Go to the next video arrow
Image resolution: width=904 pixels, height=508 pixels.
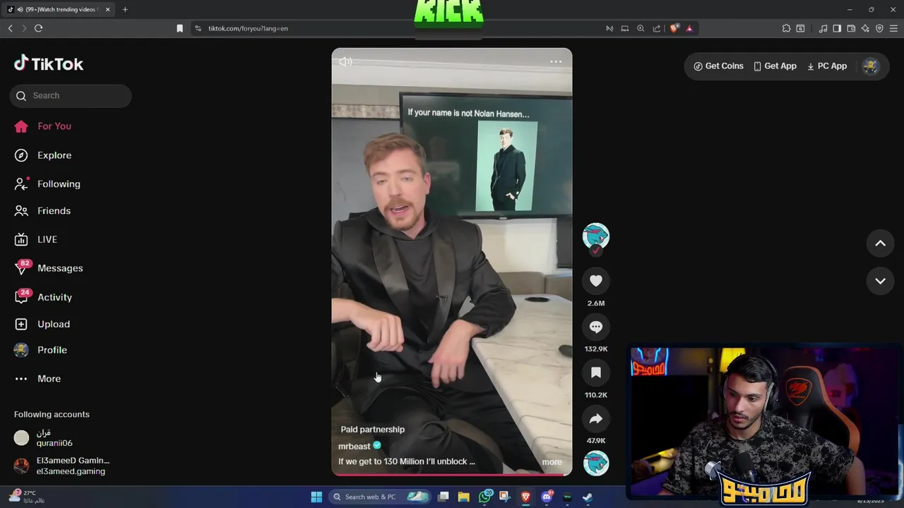[880, 281]
